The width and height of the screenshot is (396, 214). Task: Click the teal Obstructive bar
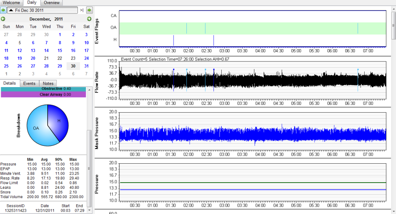tap(43, 89)
